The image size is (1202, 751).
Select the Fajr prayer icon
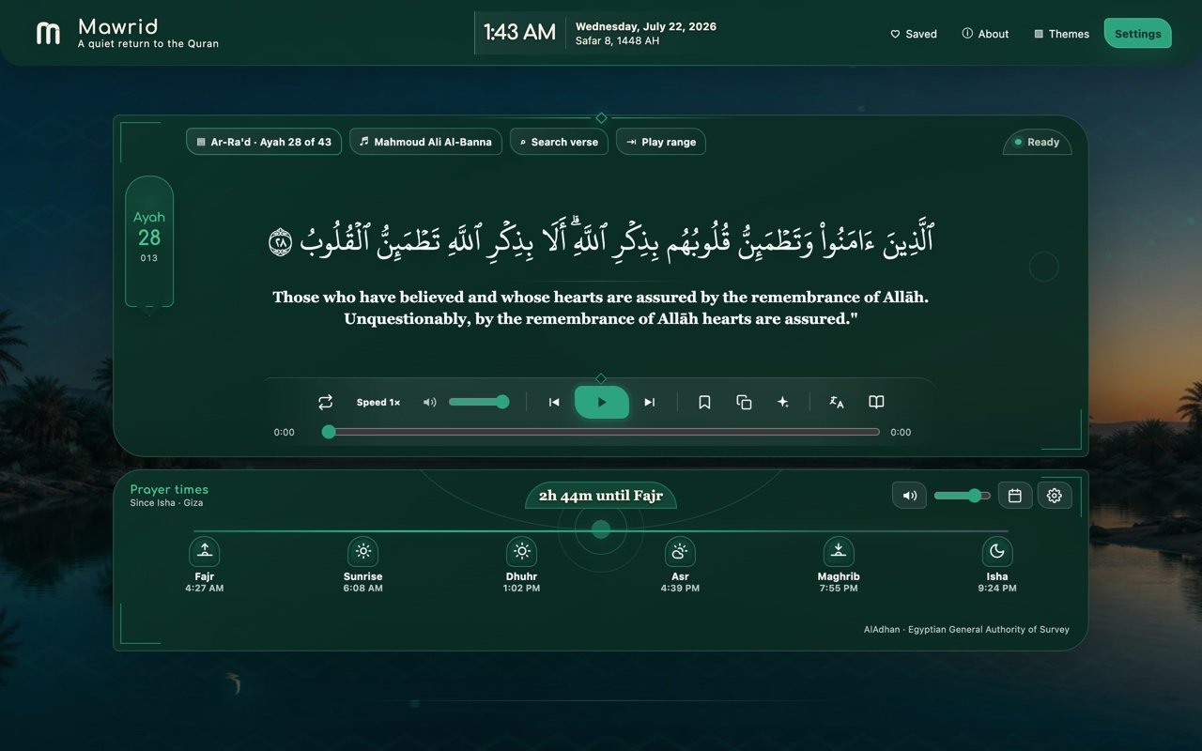[x=205, y=551]
